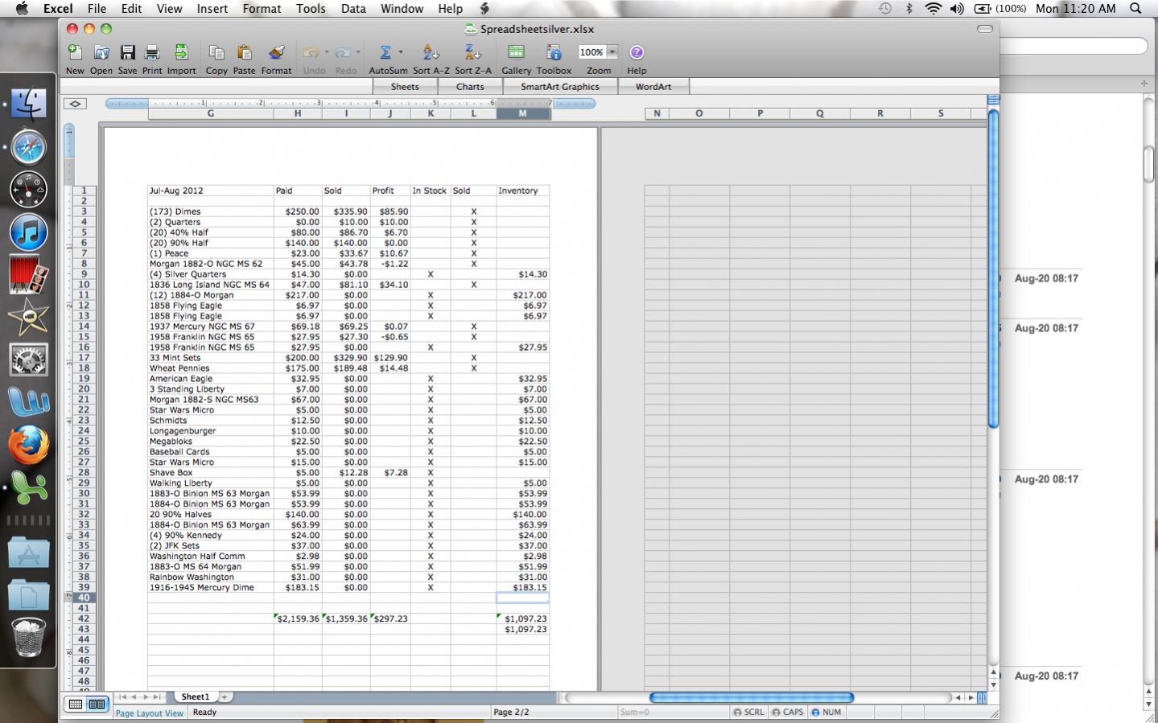This screenshot has width=1158, height=723.
Task: Sort ascending with Sort A-Z
Action: 431,53
